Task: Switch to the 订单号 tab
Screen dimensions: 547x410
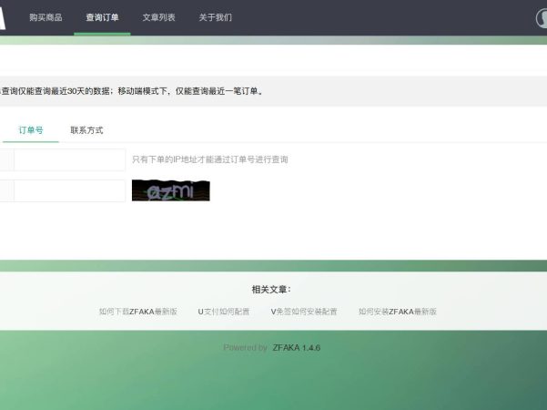Action: [x=31, y=130]
